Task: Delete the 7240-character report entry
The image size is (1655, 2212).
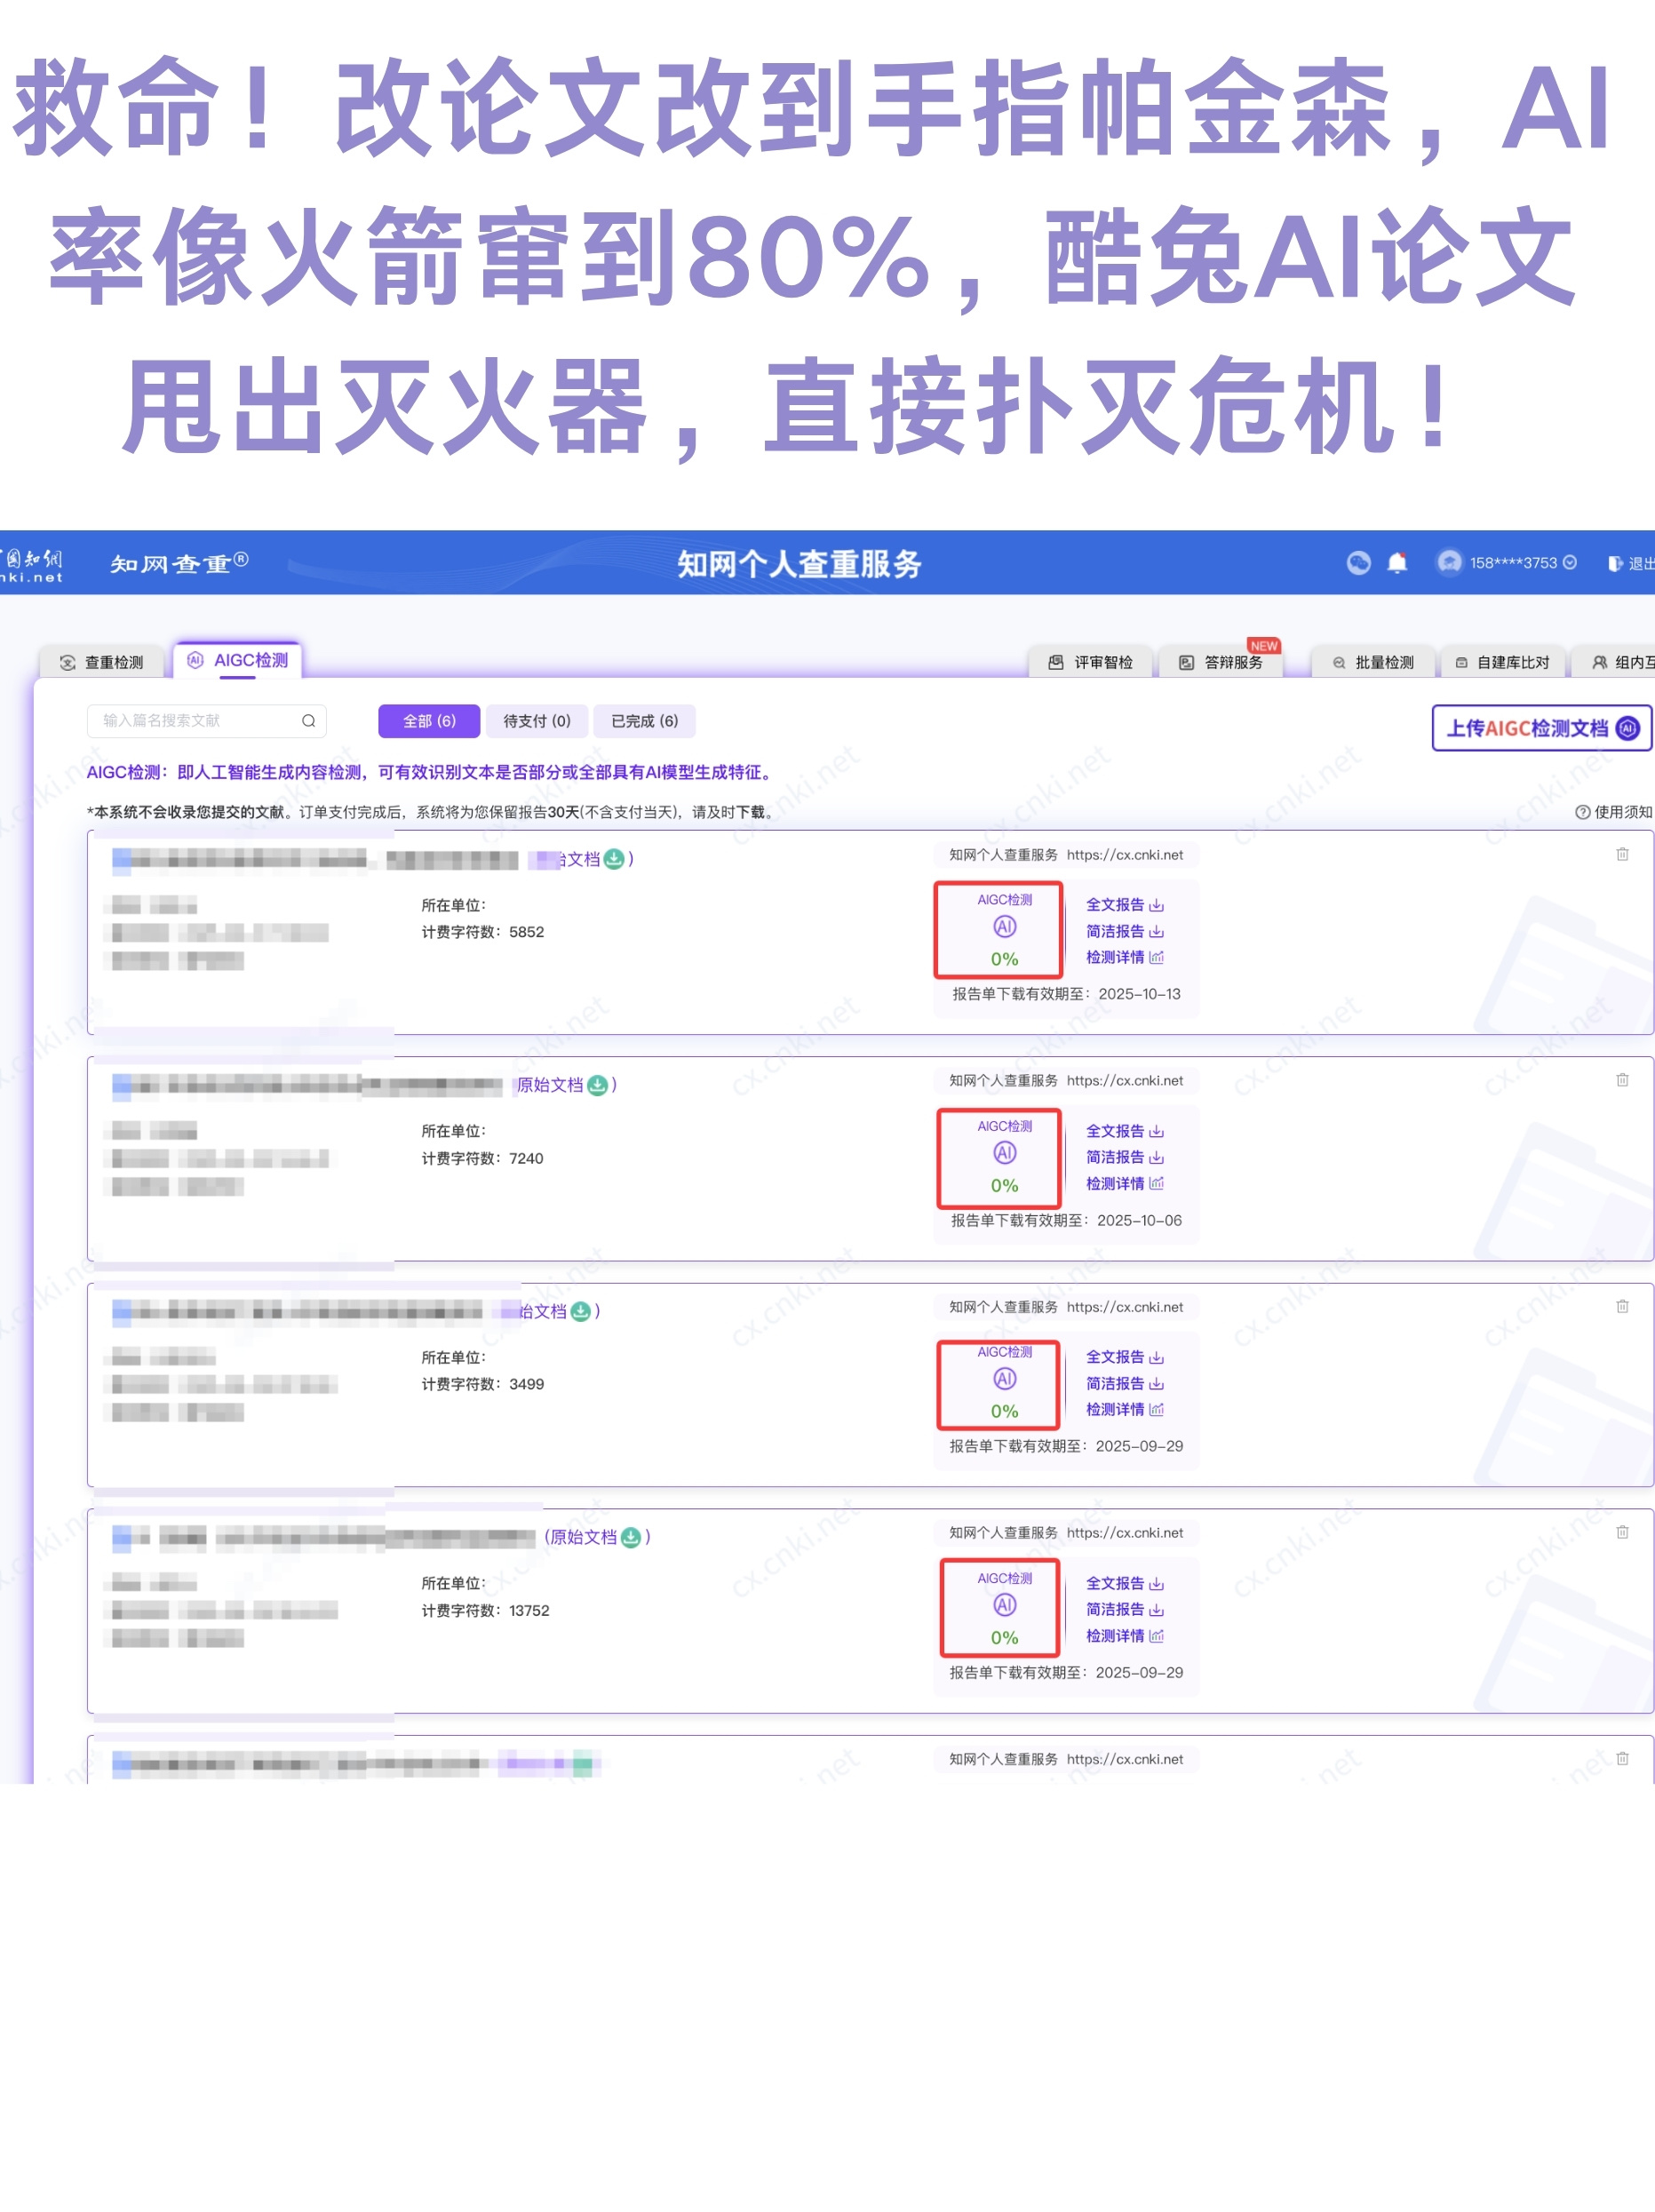Action: pos(1622,1080)
